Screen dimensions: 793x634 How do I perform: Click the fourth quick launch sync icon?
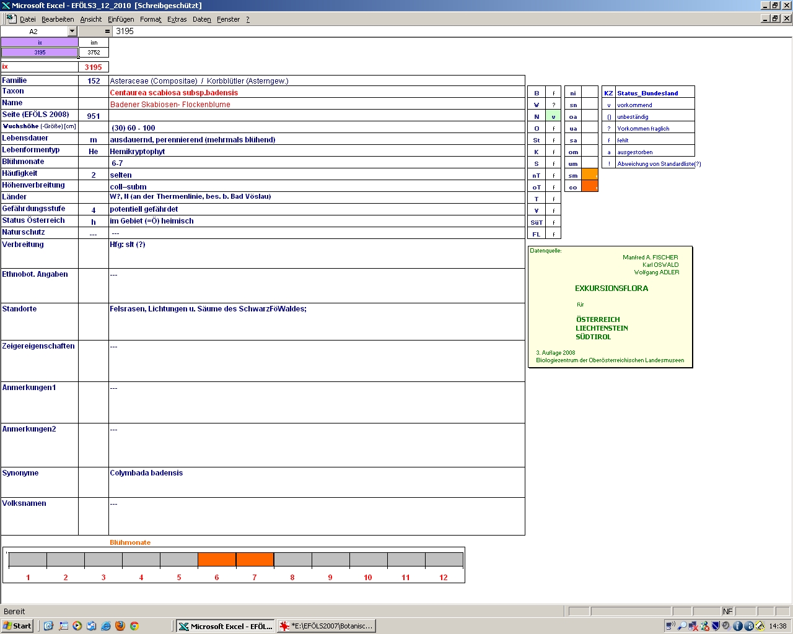[92, 626]
